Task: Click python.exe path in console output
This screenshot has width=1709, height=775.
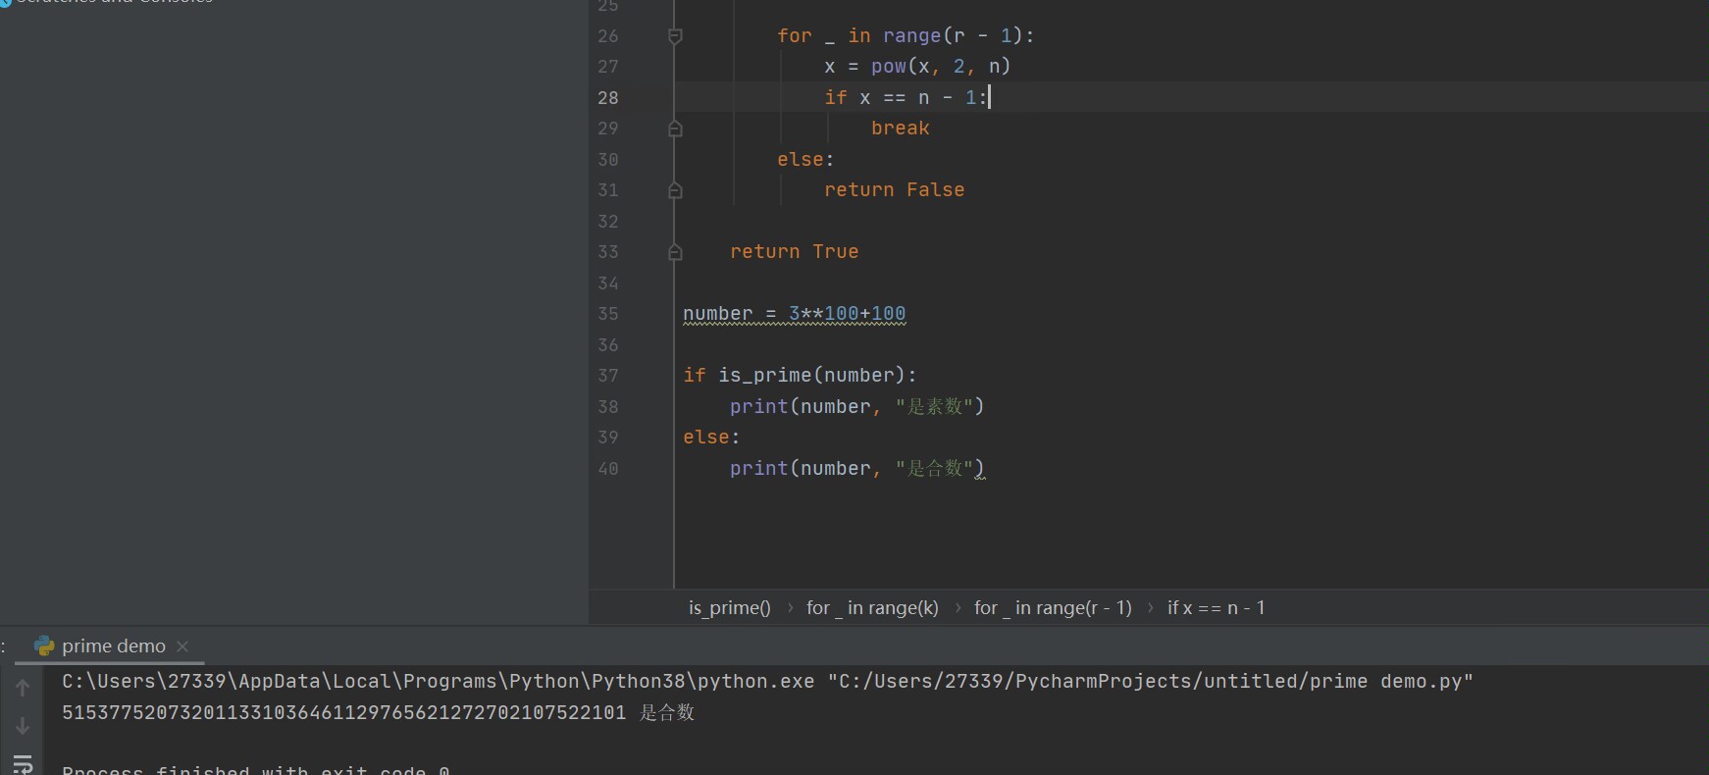Action: tap(438, 681)
